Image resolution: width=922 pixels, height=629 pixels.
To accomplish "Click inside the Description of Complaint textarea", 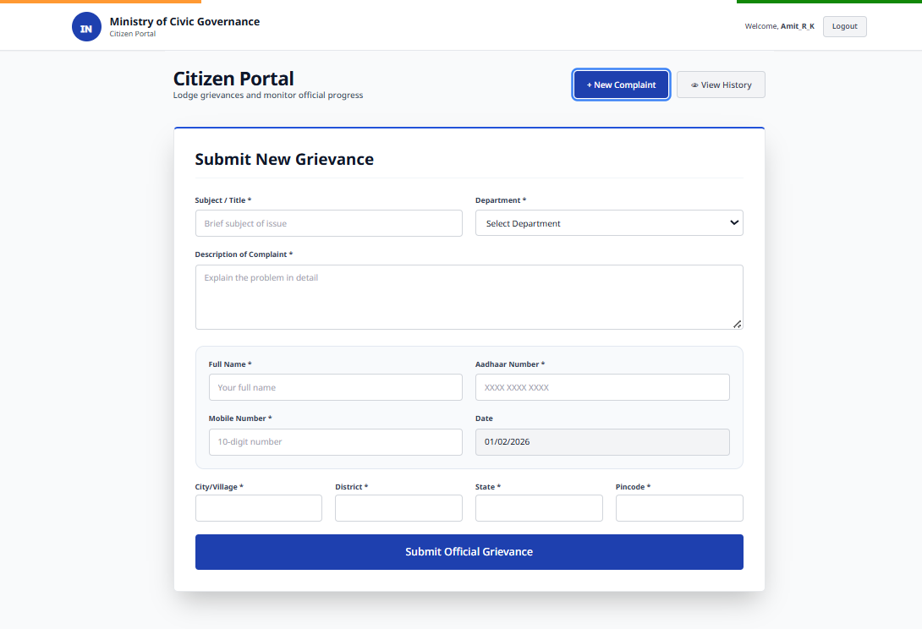I will pyautogui.click(x=469, y=296).
